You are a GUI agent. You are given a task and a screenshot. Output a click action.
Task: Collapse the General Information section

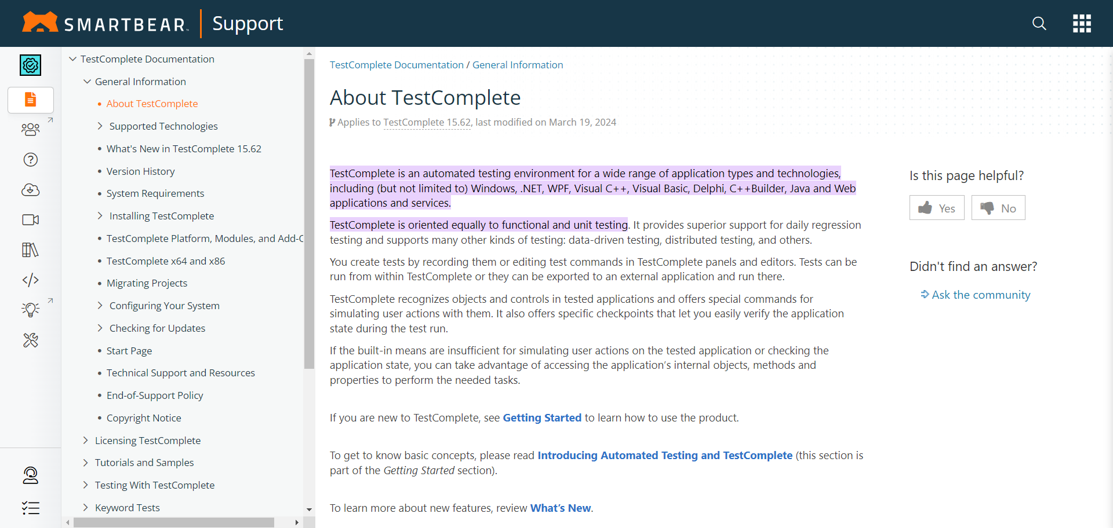pyautogui.click(x=88, y=82)
